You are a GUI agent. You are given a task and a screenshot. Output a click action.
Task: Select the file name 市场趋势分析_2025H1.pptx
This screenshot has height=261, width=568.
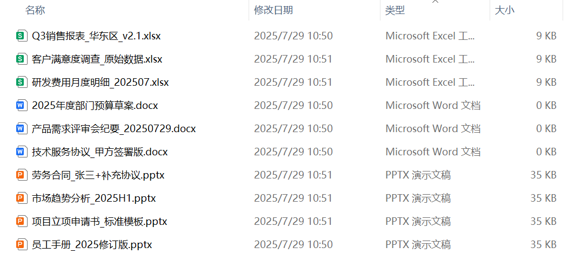94,198
